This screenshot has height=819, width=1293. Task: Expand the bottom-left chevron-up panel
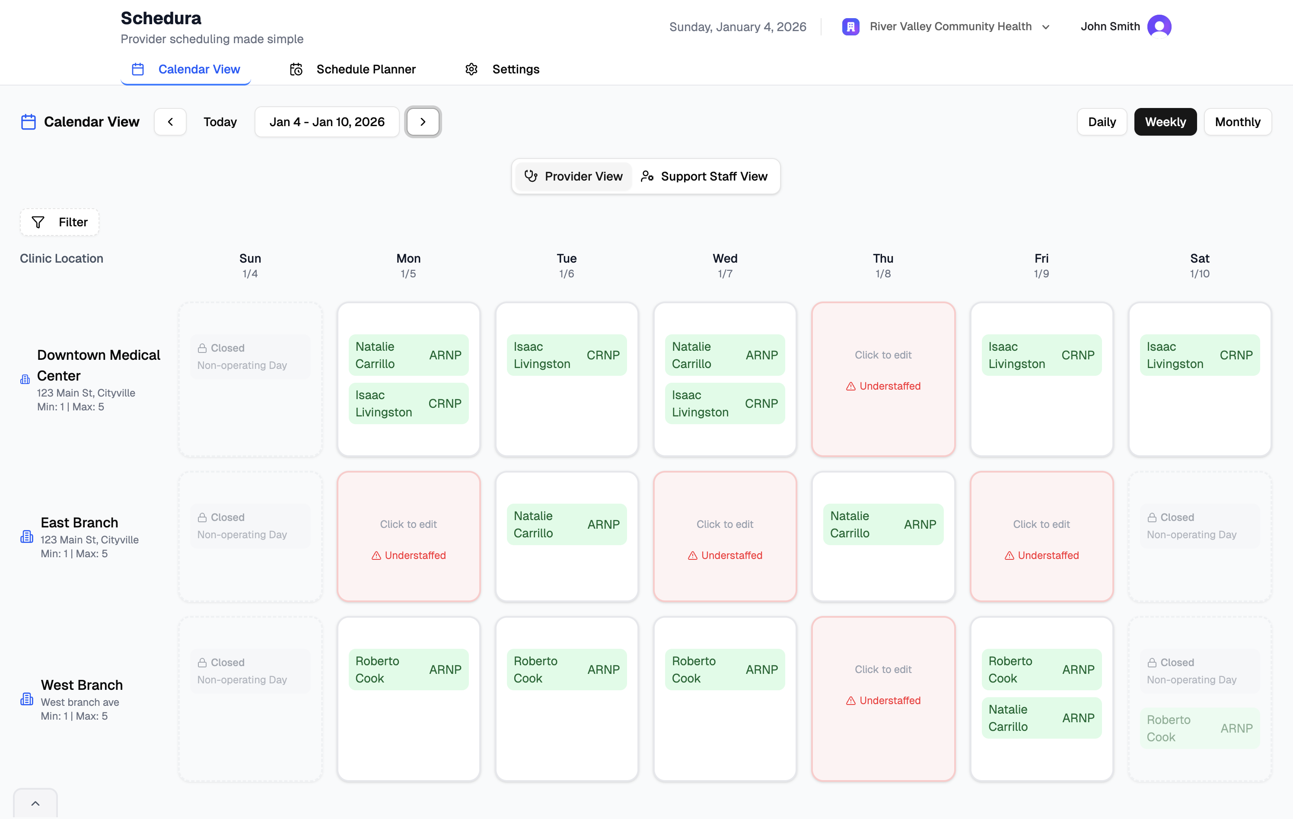pos(35,803)
